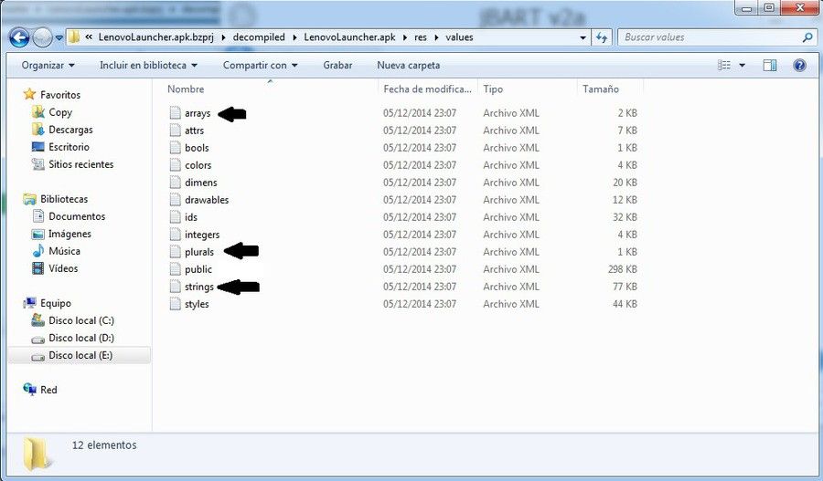Open the Música library
The width and height of the screenshot is (823, 481).
click(x=64, y=251)
